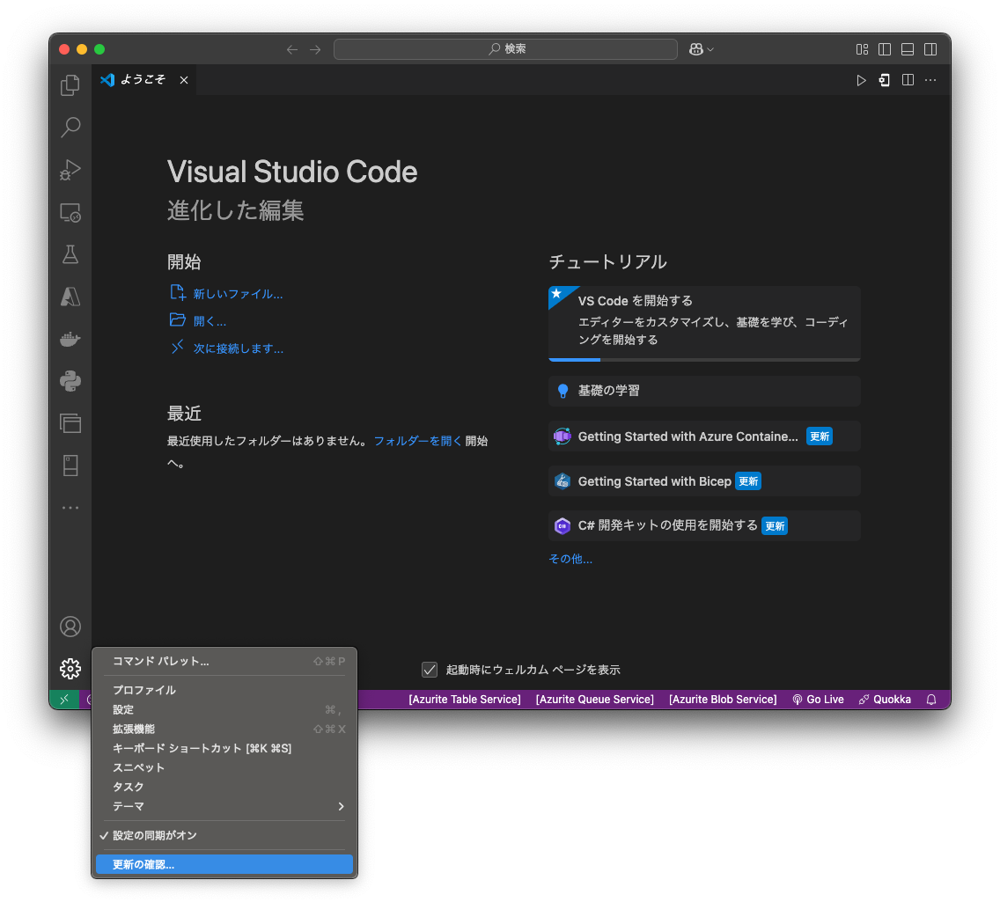Open the 基礎の学習 walkthrough

point(704,391)
